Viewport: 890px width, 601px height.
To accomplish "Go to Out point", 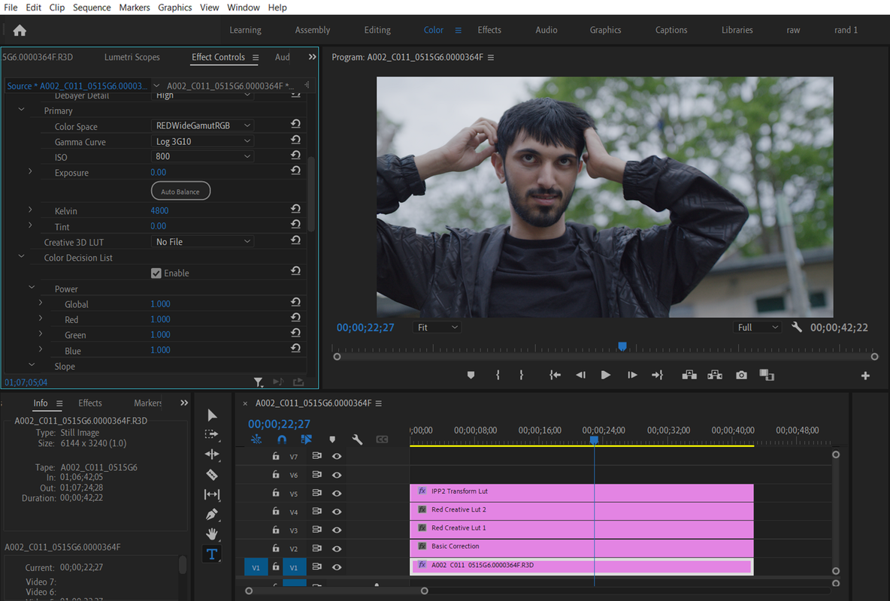I will 657,375.
